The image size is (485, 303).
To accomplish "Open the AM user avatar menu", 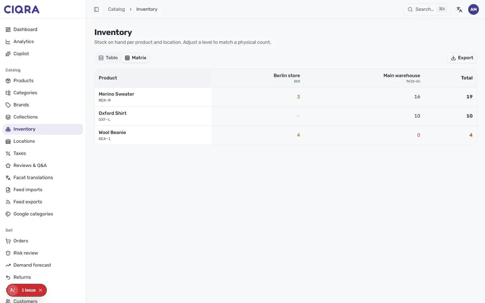I will [474, 9].
